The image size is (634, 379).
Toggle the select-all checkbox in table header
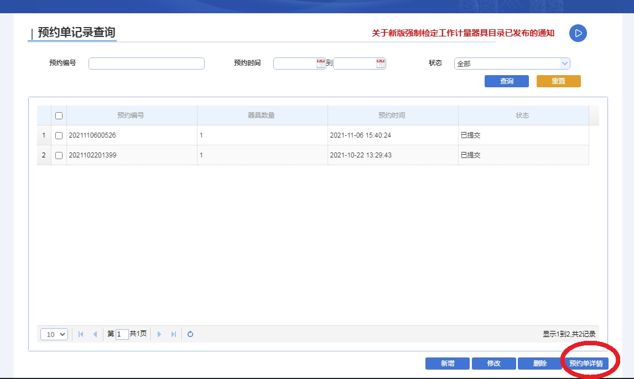[x=59, y=116]
